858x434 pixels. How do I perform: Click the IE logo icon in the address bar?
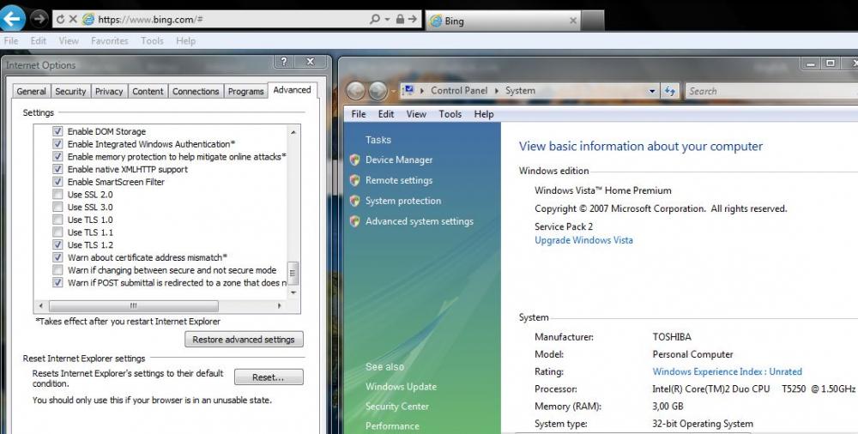coord(88,20)
